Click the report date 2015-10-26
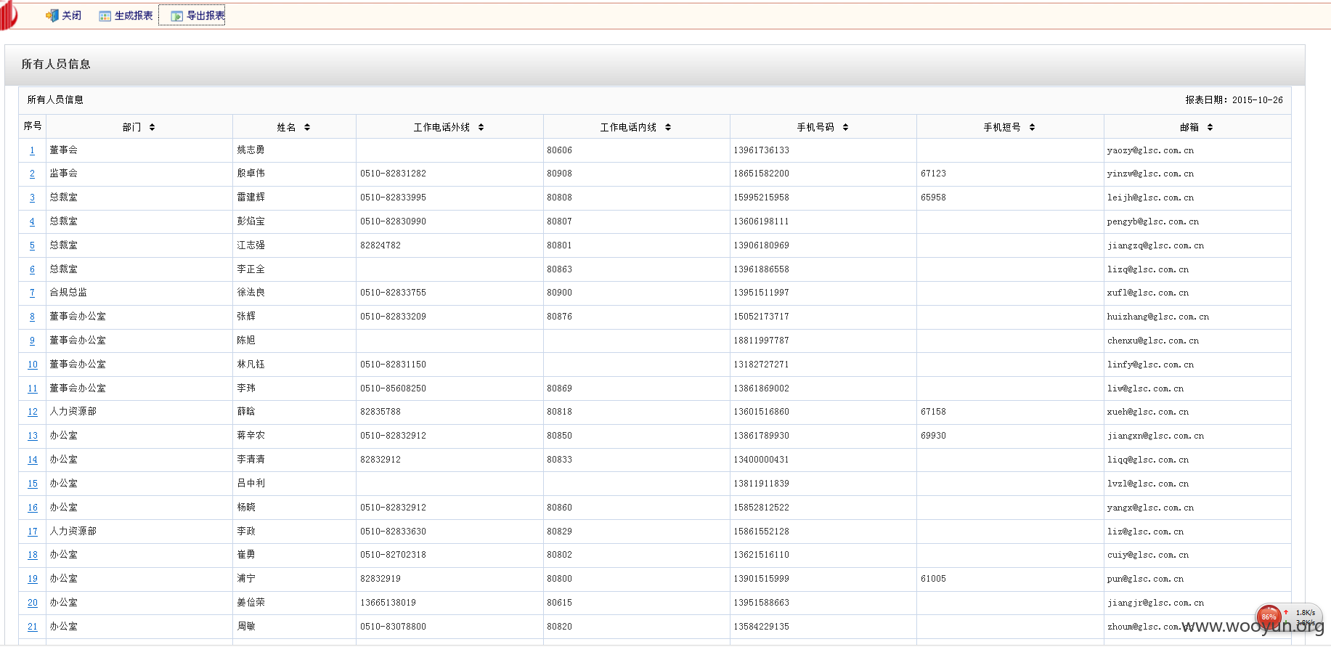 (x=1258, y=100)
